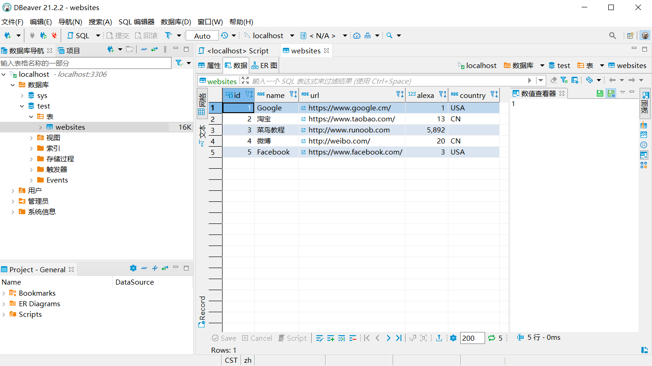Click the filter settings icon with gear

pyautogui.click(x=575, y=80)
